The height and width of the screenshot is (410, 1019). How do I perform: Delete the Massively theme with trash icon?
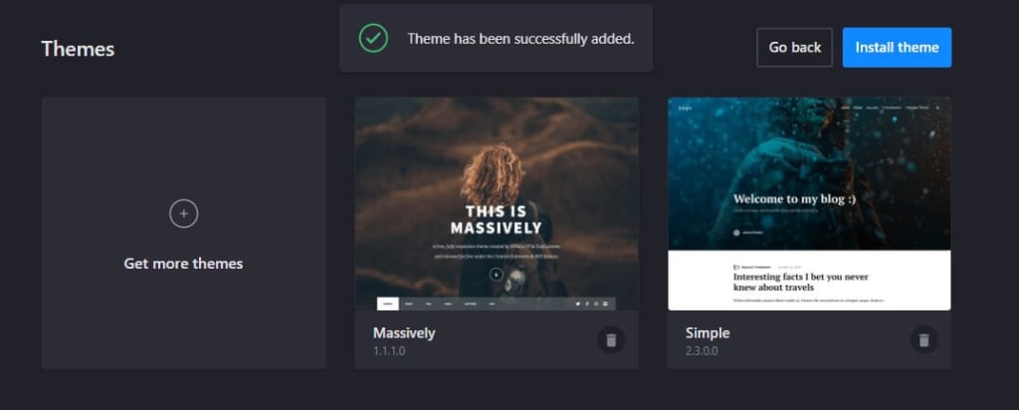(611, 339)
